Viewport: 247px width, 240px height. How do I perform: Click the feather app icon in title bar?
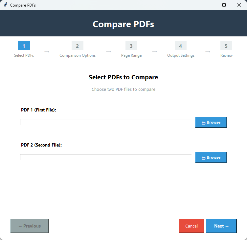point(6,5)
